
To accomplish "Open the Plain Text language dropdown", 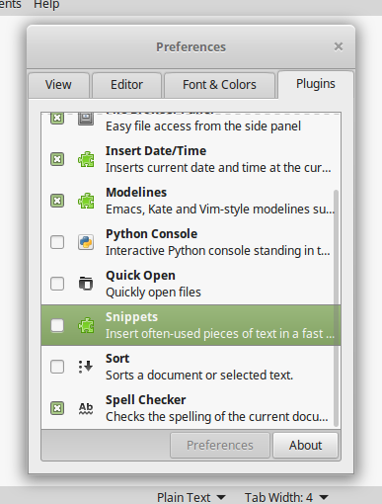I will tap(191, 497).
